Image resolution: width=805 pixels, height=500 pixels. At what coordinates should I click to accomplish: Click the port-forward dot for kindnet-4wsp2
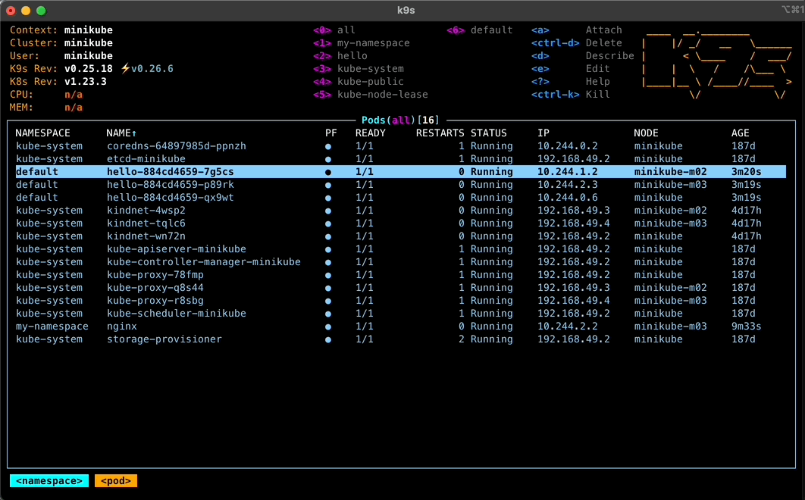328,211
